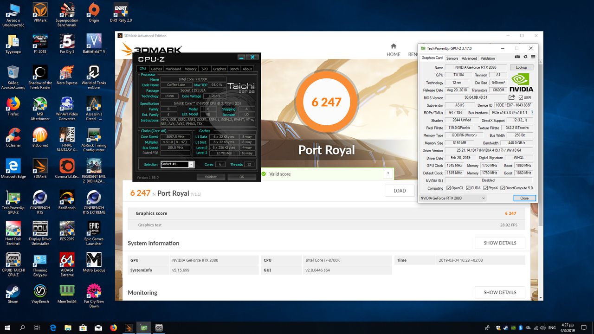Open the SPD tab in CPU-Z
This screenshot has width=594, height=334.
pyautogui.click(x=205, y=69)
